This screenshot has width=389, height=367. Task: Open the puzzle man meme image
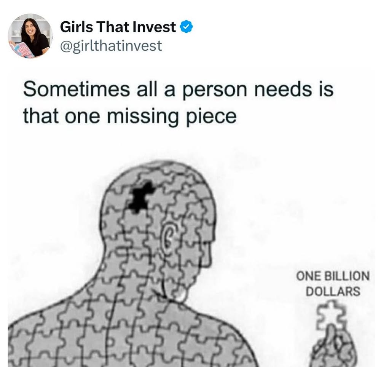pyautogui.click(x=191, y=255)
